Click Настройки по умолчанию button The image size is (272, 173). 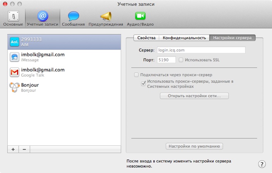pos(194,146)
